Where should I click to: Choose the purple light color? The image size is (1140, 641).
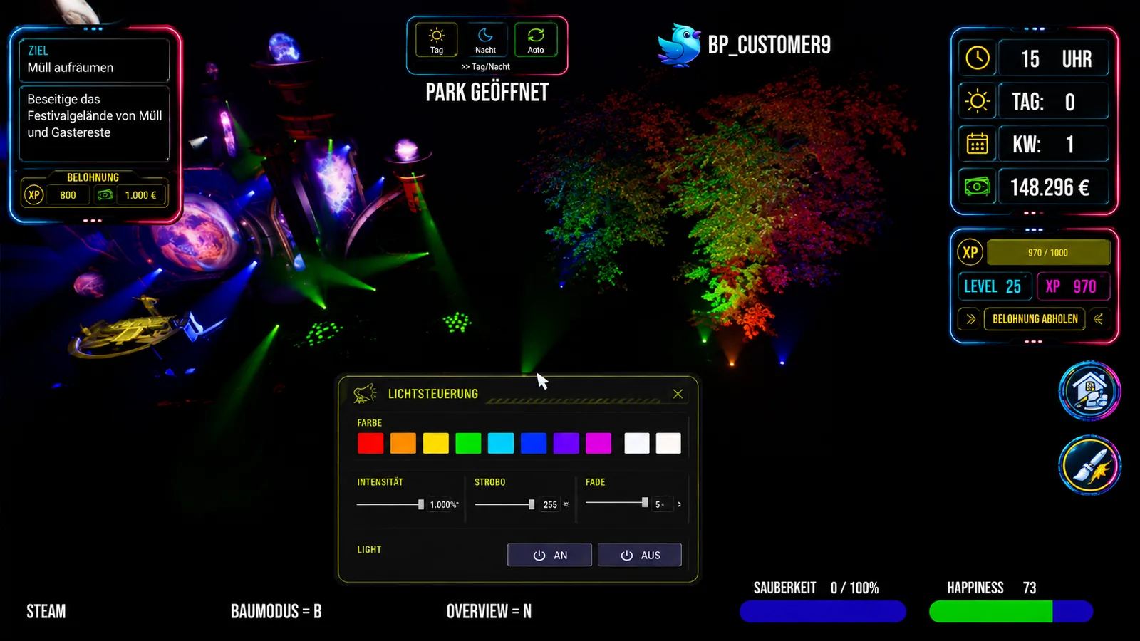(x=566, y=443)
